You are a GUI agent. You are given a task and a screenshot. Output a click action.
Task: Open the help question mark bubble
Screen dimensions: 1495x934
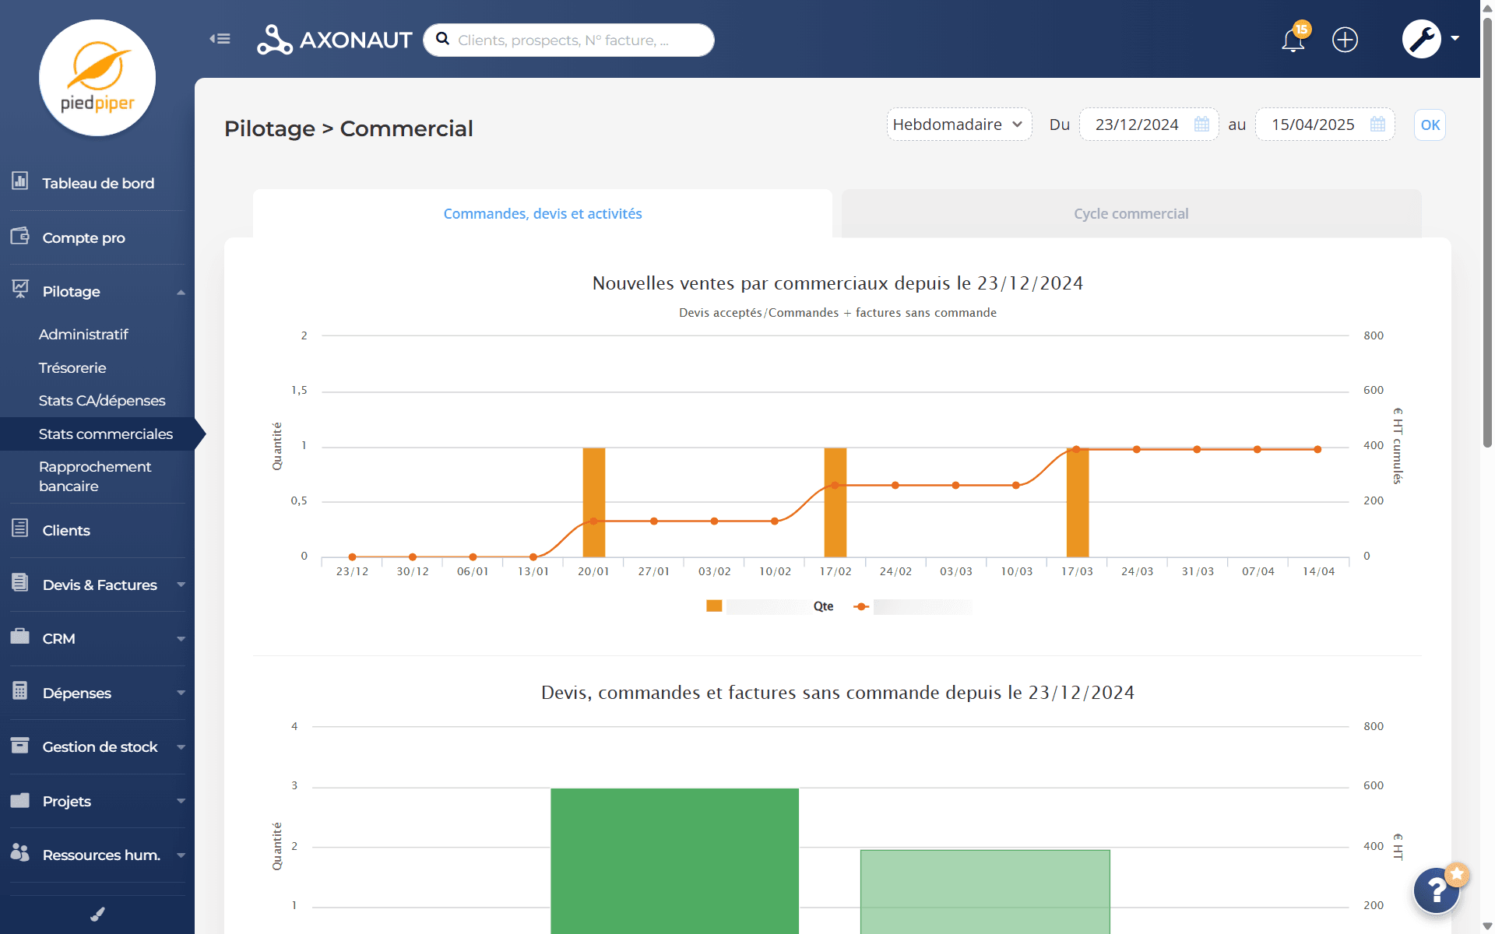[1436, 890]
